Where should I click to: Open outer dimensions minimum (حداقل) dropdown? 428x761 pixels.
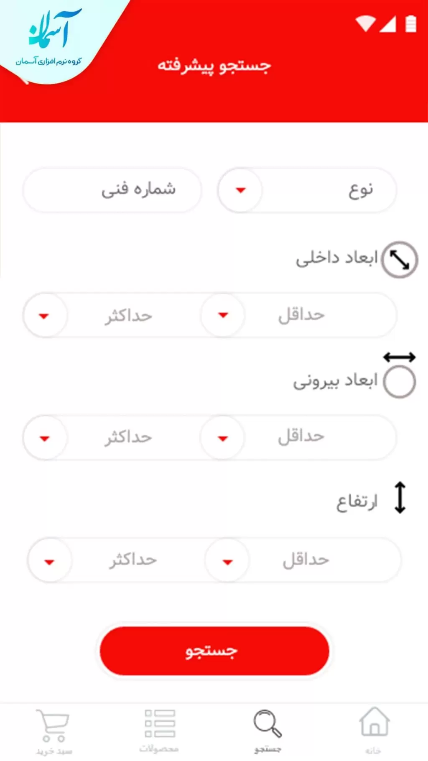point(223,438)
